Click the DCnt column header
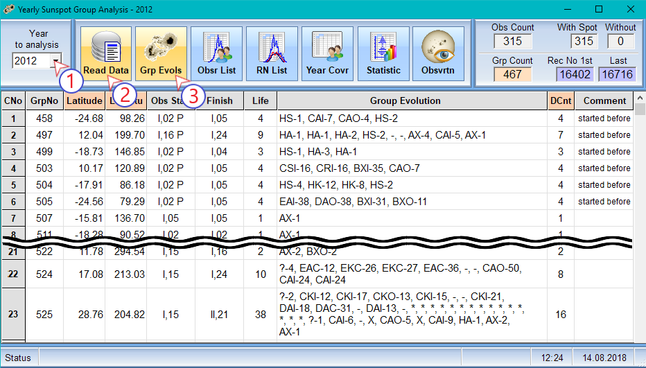The width and height of the screenshot is (646, 368). pyautogui.click(x=561, y=101)
